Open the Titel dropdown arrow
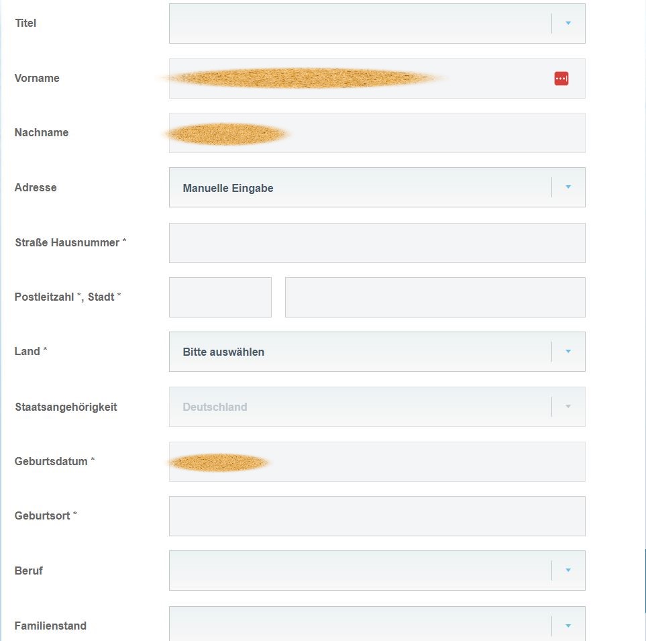 tap(568, 23)
